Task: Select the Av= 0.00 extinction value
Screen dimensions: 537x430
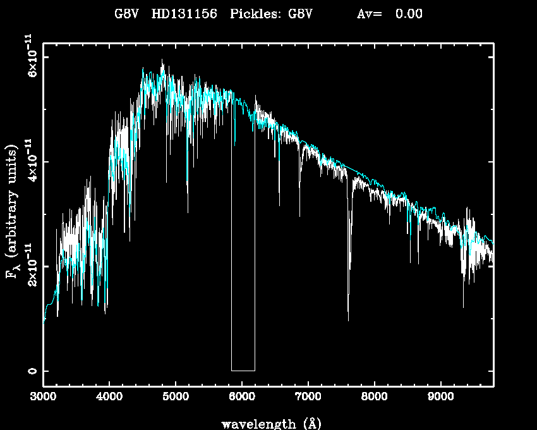Action: [x=390, y=14]
